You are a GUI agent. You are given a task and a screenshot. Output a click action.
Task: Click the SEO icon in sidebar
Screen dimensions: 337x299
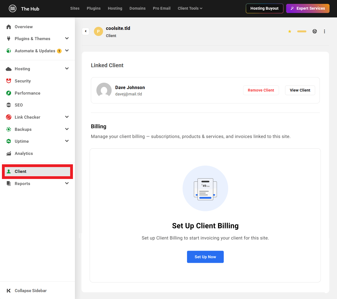pos(9,105)
